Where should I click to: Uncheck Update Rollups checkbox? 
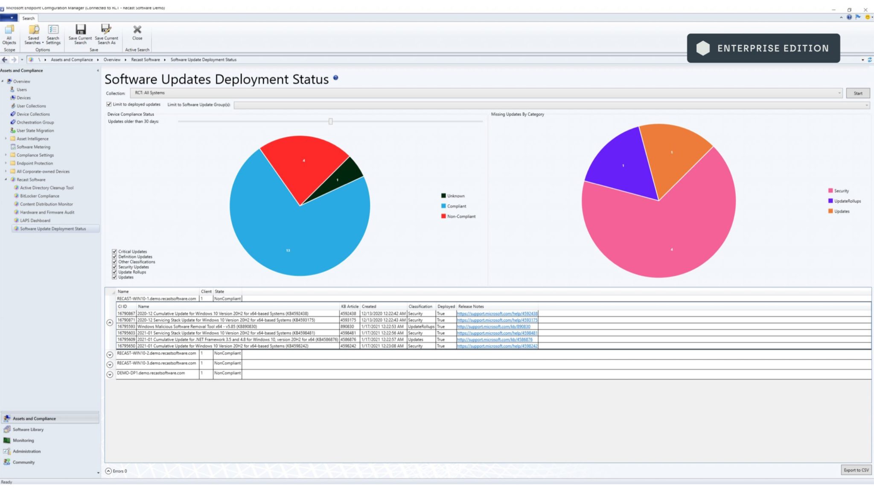[114, 272]
